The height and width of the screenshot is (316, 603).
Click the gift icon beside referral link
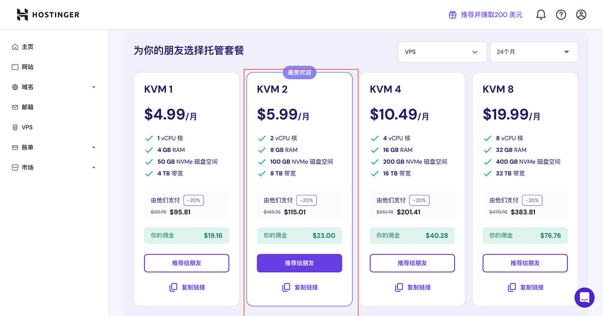coord(453,15)
